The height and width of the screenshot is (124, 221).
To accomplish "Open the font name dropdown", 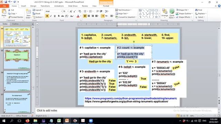I will pos(61,11).
